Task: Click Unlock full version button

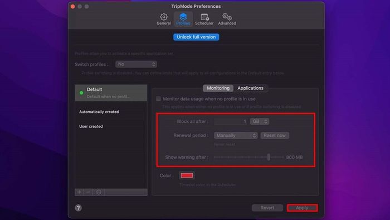Action: [x=196, y=37]
